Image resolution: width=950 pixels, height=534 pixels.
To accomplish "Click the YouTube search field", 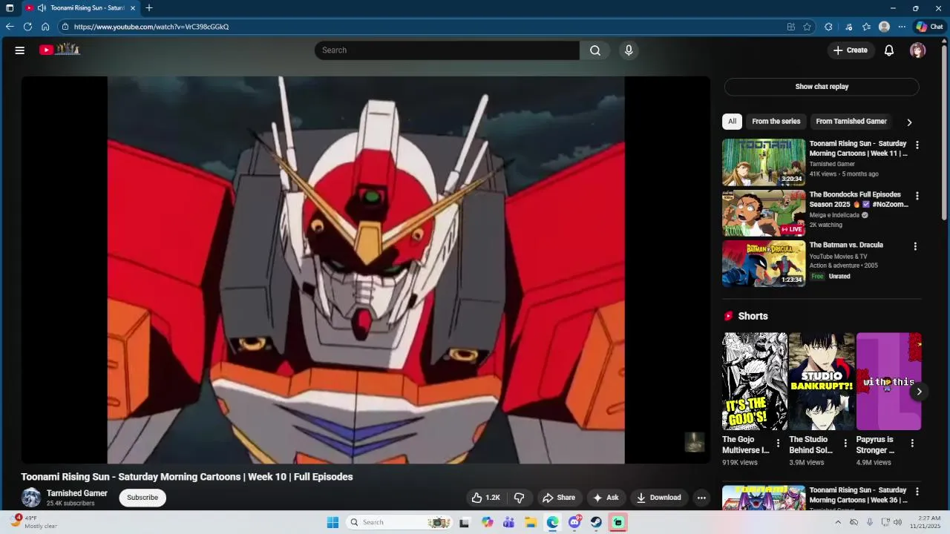I will (447, 50).
